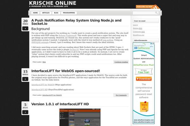Open the comment count badge for the Feb 20 post
The width and height of the screenshot is (190, 126).
coord(25,29)
